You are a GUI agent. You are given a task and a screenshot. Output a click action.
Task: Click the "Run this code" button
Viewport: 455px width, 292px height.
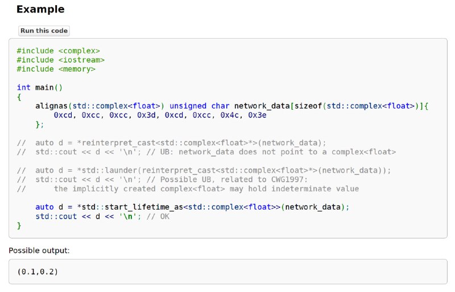point(44,31)
